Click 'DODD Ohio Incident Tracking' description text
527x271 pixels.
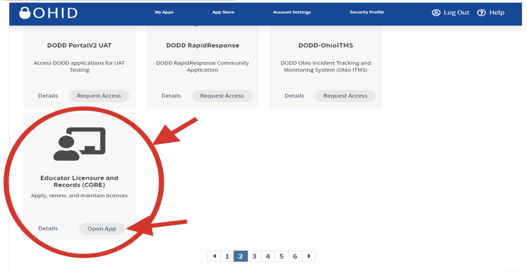(326, 66)
